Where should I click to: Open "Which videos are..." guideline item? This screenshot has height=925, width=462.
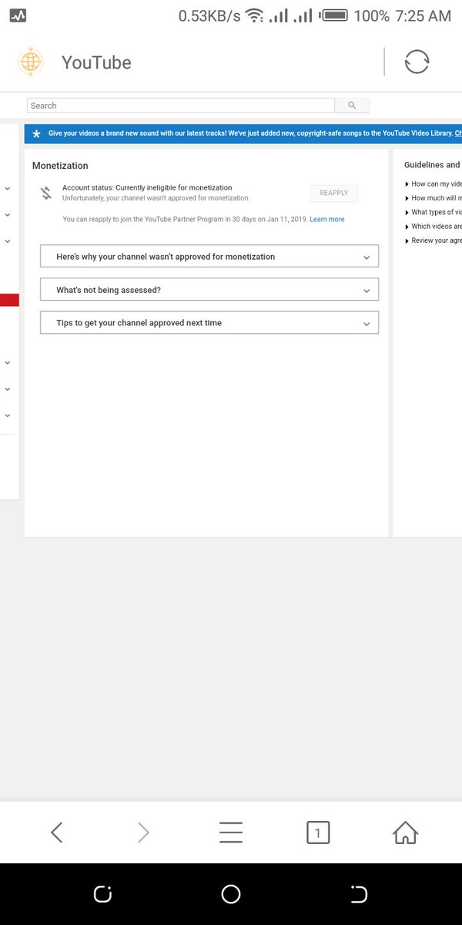pyautogui.click(x=434, y=227)
